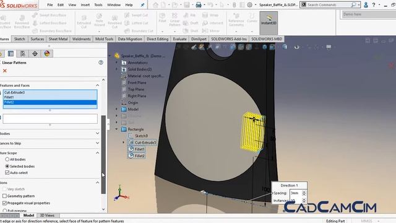Switch to the Sketch tab
396x223 pixels.
pos(19,39)
